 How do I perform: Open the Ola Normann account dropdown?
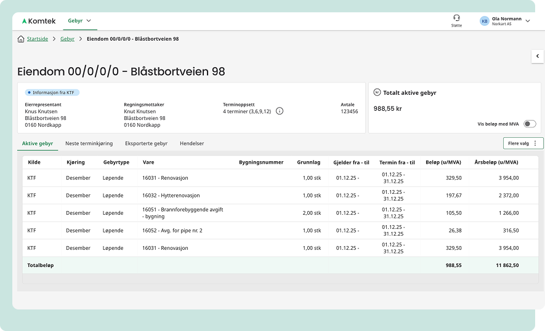tap(527, 21)
